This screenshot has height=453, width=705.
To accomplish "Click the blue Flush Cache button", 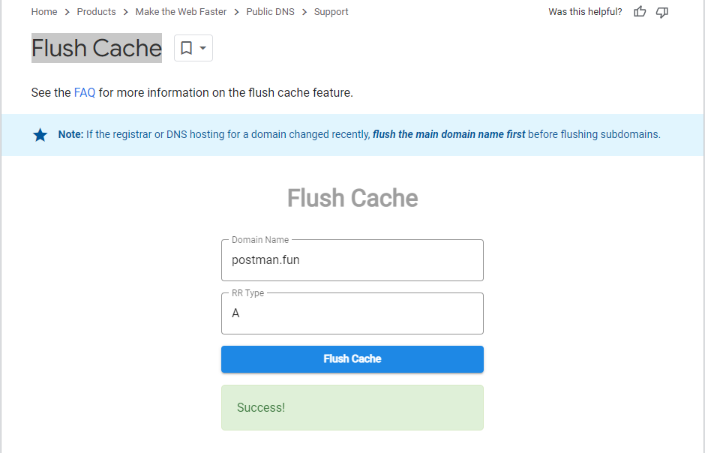I will 352,359.
